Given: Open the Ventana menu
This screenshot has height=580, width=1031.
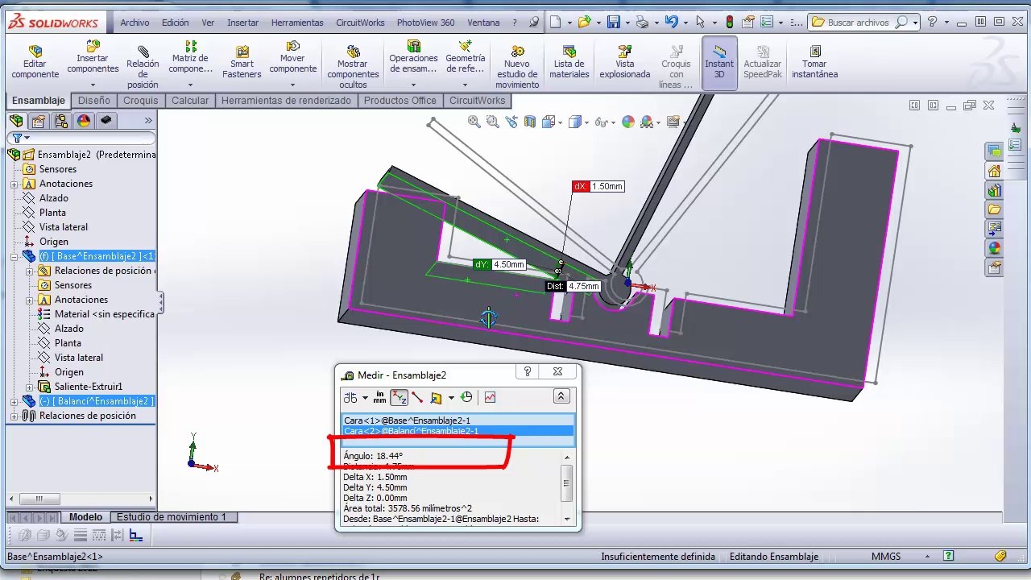Looking at the screenshot, I should pos(483,23).
